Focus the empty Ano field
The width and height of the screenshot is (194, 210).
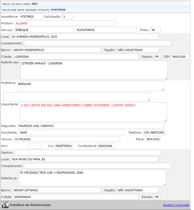(x=35, y=146)
